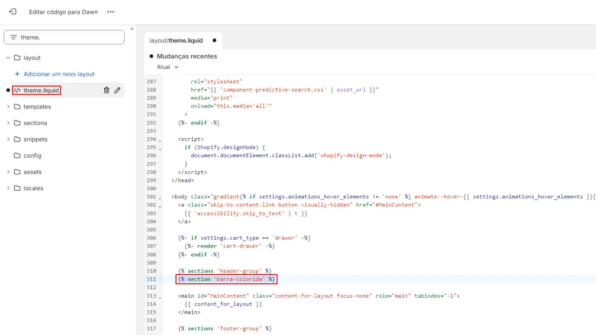
Task: Click rel="stylesheet" on line 287
Action: (217, 81)
